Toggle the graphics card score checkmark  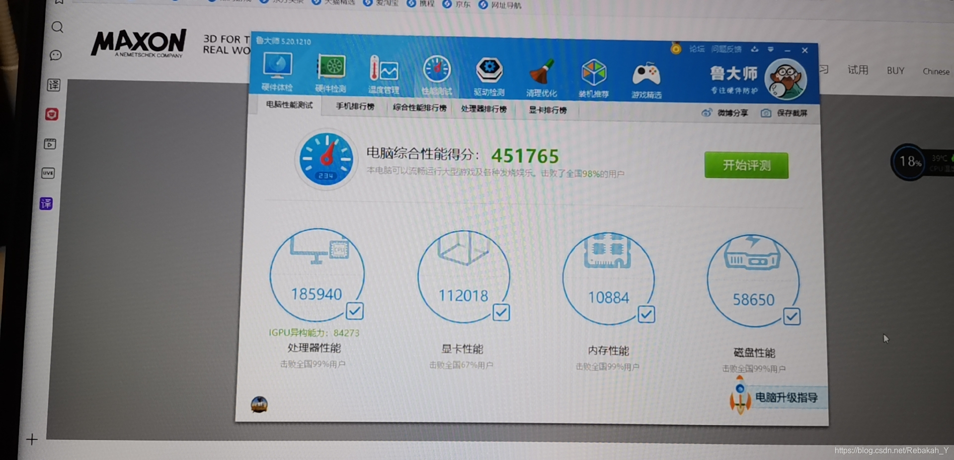(501, 313)
